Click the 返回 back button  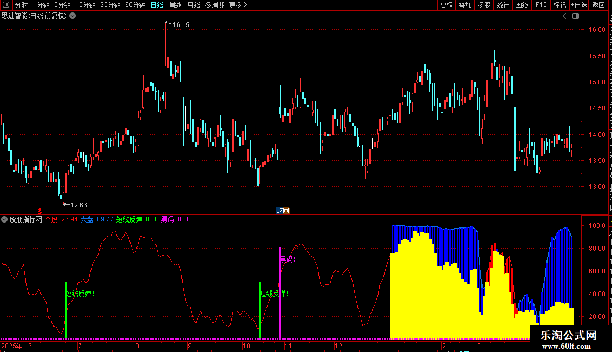598,5
